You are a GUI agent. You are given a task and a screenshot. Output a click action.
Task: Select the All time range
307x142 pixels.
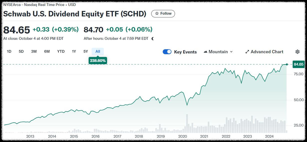pos(98,51)
